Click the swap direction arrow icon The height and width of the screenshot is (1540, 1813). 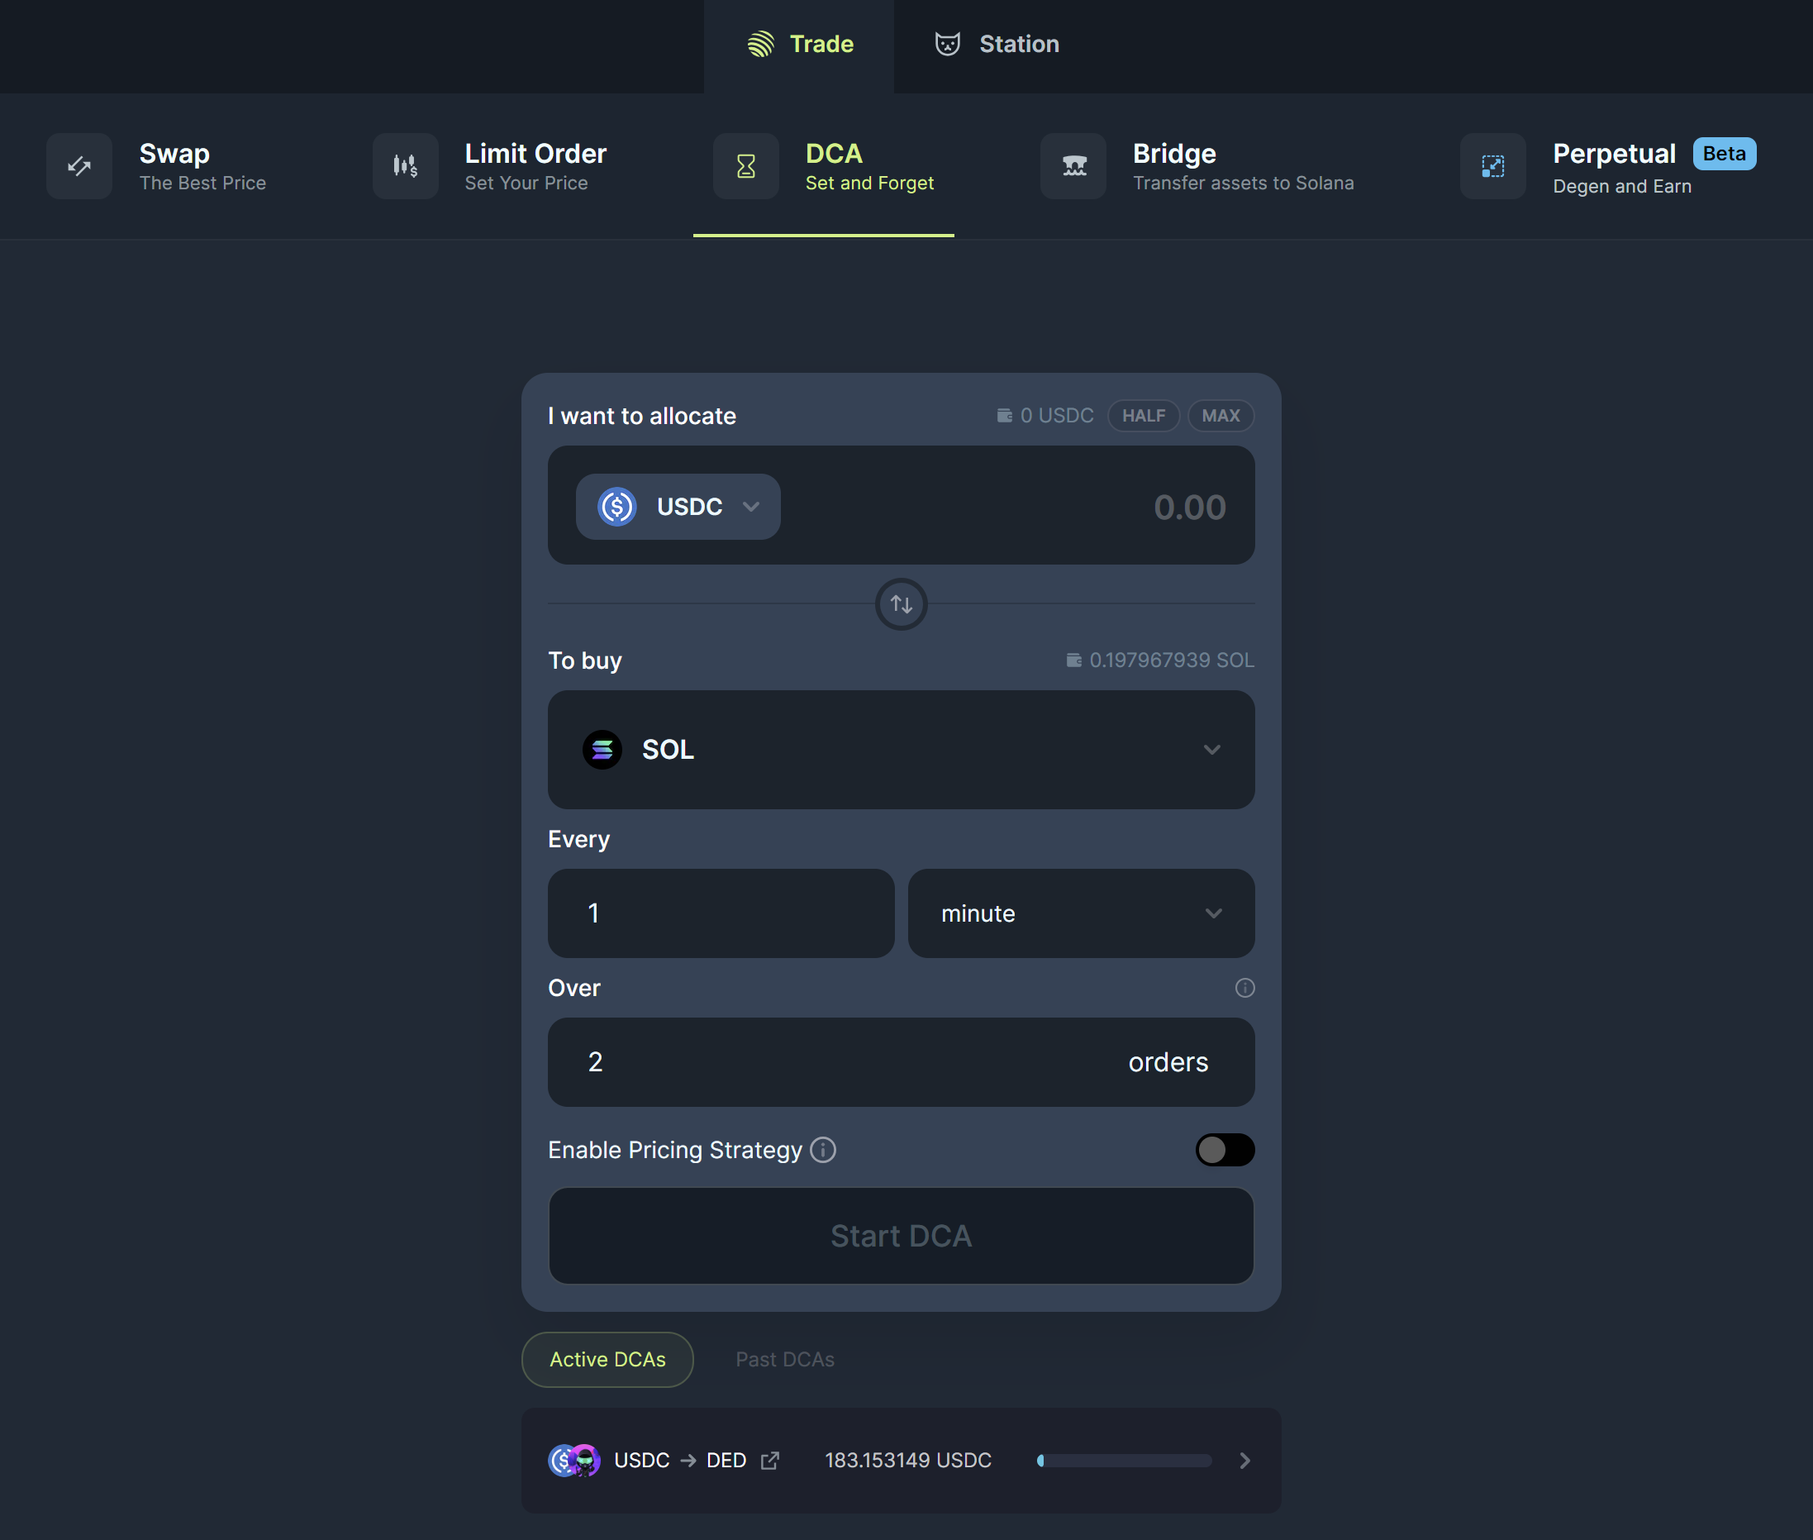point(902,603)
